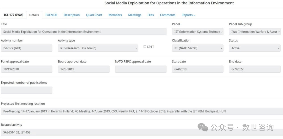The height and width of the screenshot is (139, 283).
Task: Click the page heading Social Media Exploitation
Action: pyautogui.click(x=169, y=3)
